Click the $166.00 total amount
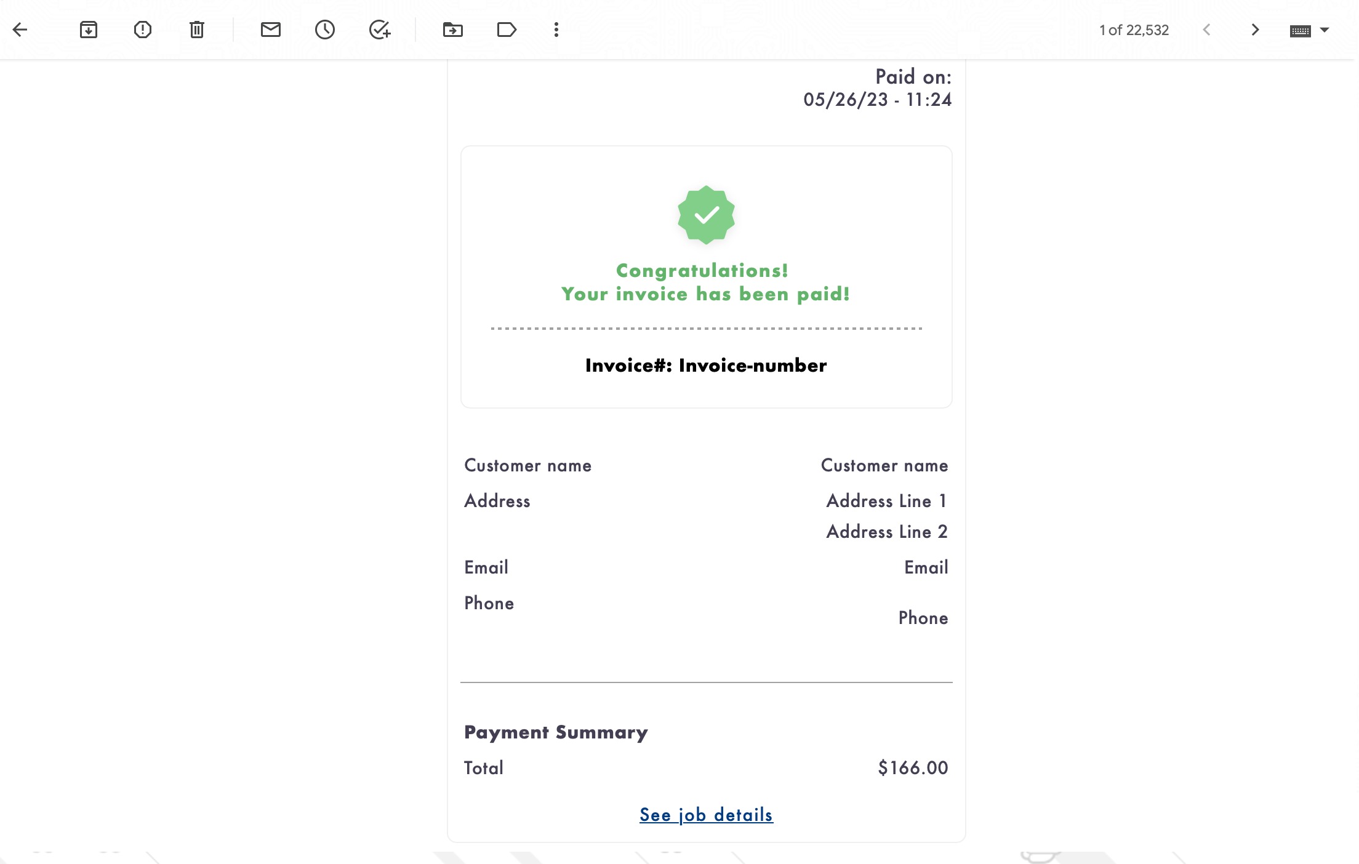 tap(913, 768)
